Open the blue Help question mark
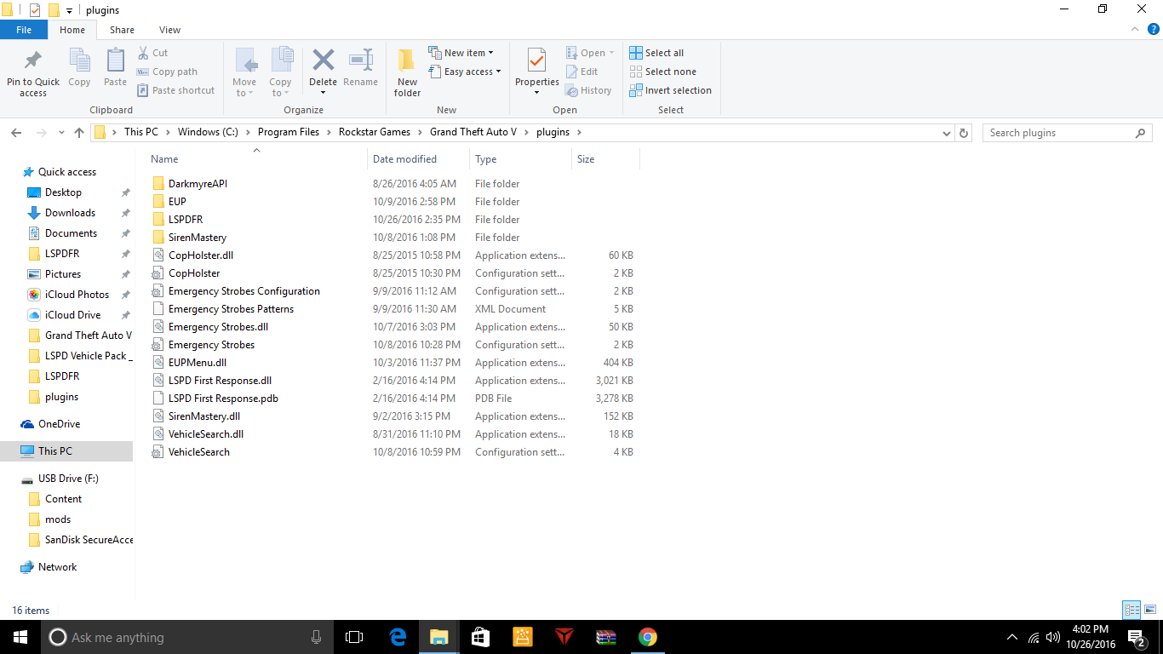This screenshot has height=654, width=1163. (1154, 29)
